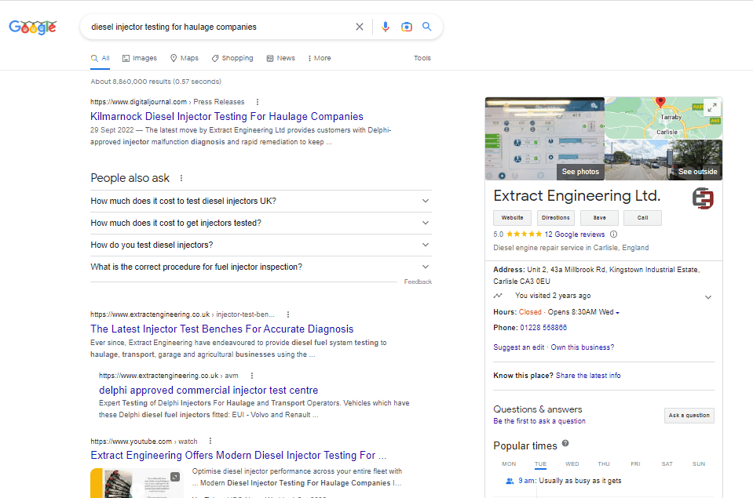Switch to Images tab
The height and width of the screenshot is (498, 753).
[x=140, y=58]
